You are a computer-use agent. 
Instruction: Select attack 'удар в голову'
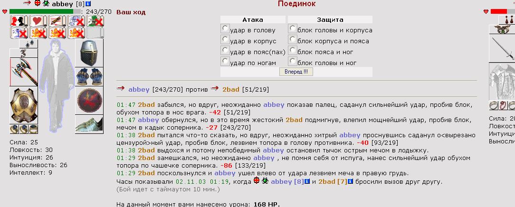point(225,28)
